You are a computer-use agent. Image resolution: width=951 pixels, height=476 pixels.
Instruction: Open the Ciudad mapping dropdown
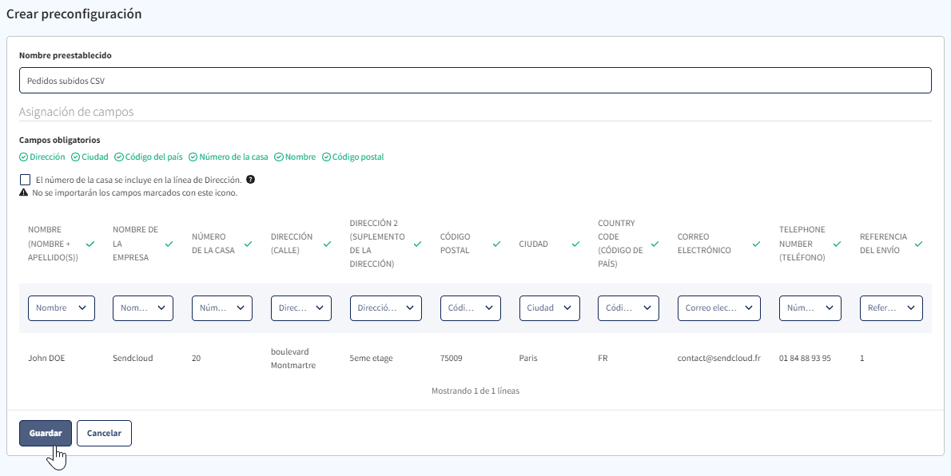pyautogui.click(x=550, y=308)
